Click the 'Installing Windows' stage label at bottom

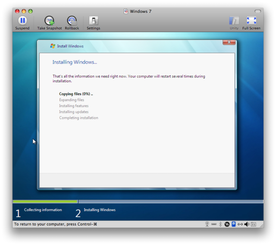[100, 210]
